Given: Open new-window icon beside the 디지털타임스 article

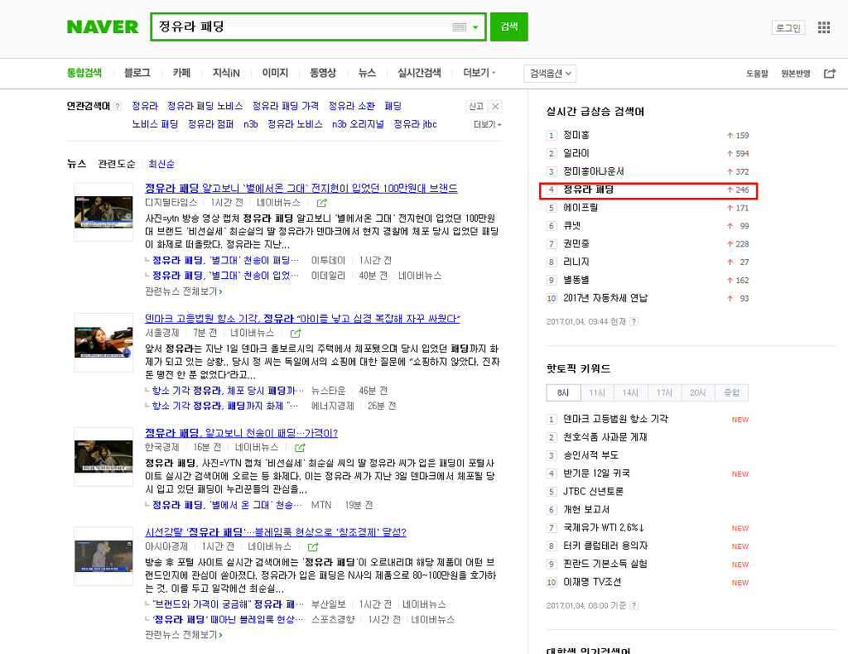Looking at the screenshot, I should tap(322, 203).
